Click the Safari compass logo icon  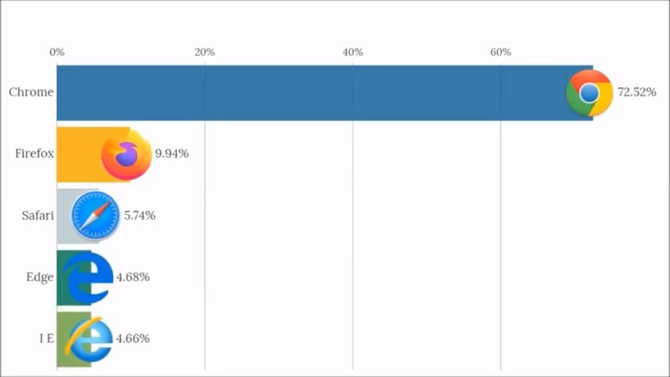click(x=95, y=216)
